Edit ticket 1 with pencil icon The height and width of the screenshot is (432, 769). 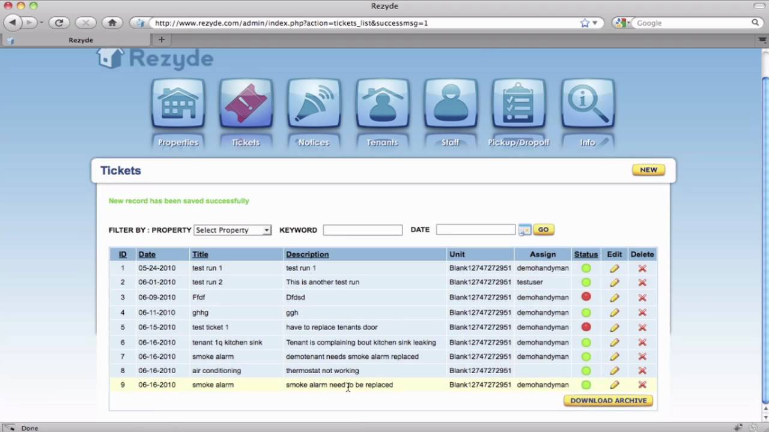pos(614,268)
